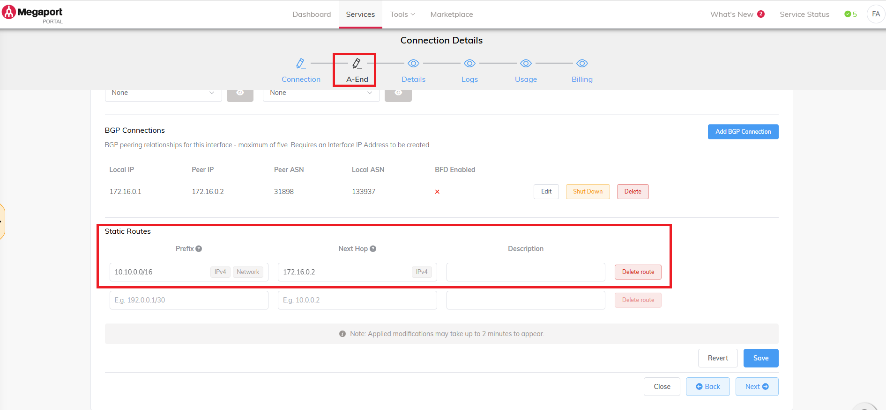The width and height of the screenshot is (886, 410).
Task: Go Back to previous step
Action: click(x=708, y=387)
